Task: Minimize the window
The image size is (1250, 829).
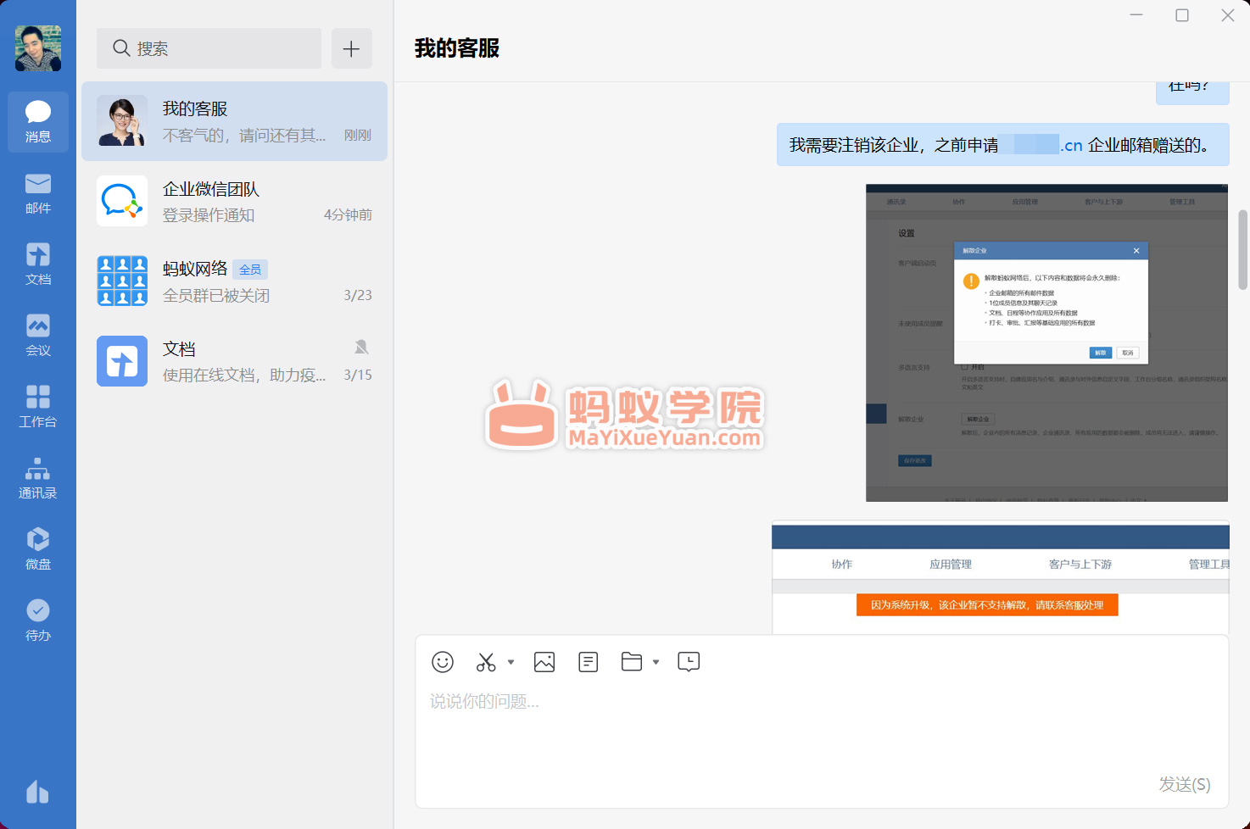Action: click(1137, 15)
